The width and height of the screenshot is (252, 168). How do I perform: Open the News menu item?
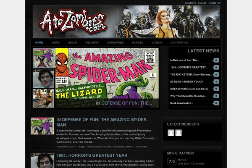tap(55, 42)
